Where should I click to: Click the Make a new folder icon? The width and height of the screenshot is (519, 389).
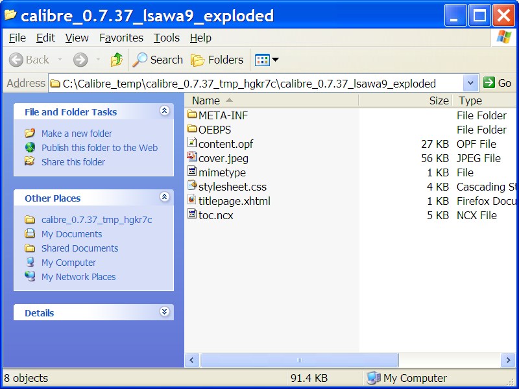pos(30,133)
